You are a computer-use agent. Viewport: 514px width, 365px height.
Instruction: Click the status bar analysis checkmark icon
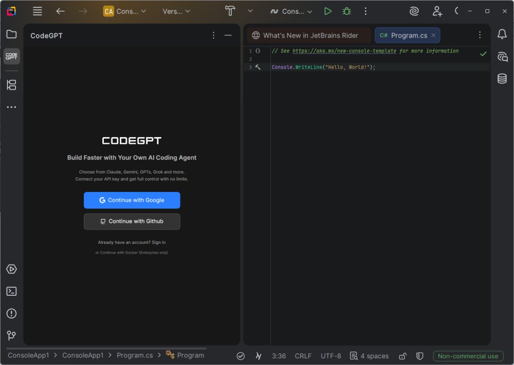[241, 356]
